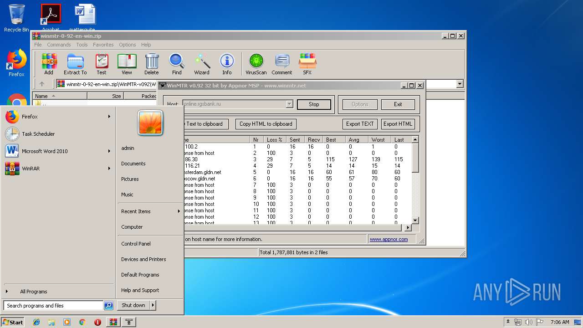Viewport: 583px width, 328px height.
Task: Expand WinRAR jump list arrow in Start menu
Action: (109, 169)
